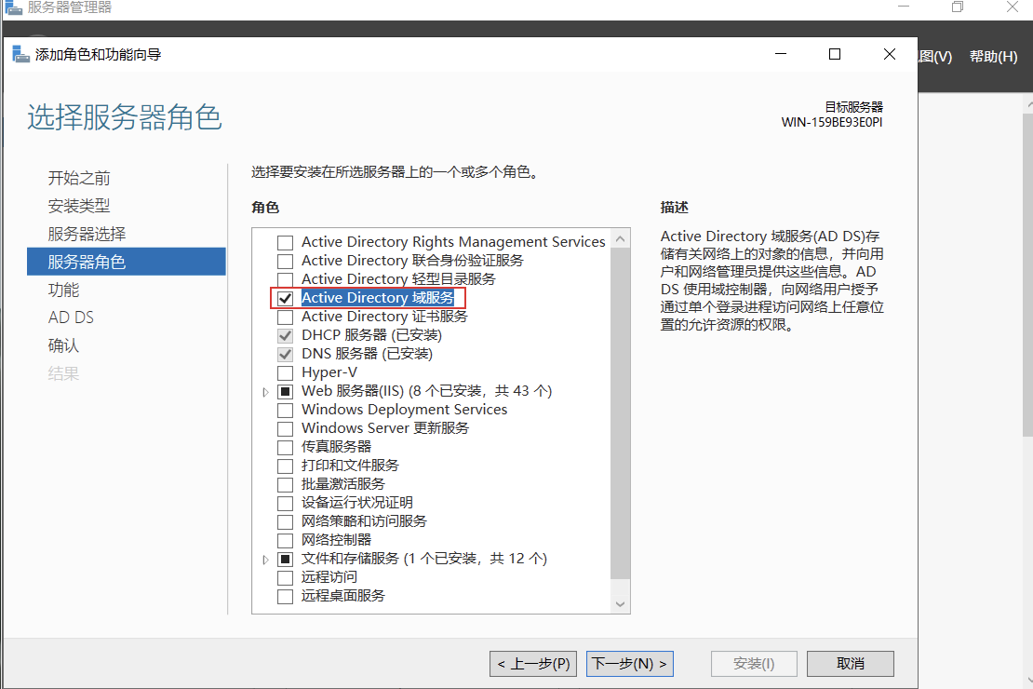This screenshot has height=689, width=1033.
Task: Jump to 确认 wizard step
Action: 63,345
